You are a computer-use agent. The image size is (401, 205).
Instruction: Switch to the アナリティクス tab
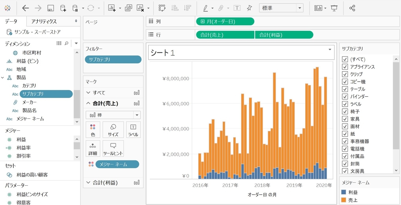coord(44,21)
